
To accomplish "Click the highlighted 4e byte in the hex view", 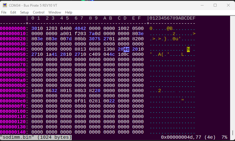I will pos(127,49).
